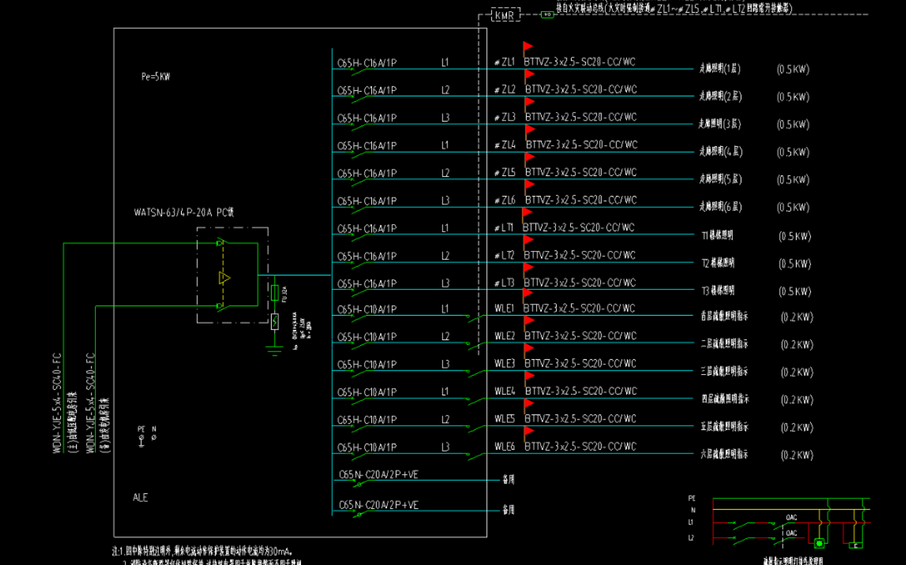The width and height of the screenshot is (906, 565).
Task: Click the WLE2 circuit label
Action: click(505, 336)
